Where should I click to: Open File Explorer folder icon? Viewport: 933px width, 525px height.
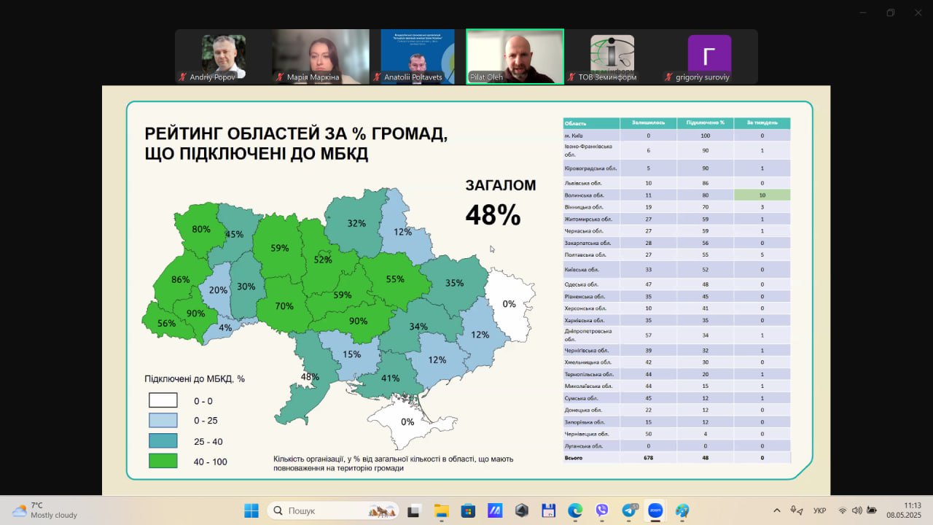coord(441,510)
